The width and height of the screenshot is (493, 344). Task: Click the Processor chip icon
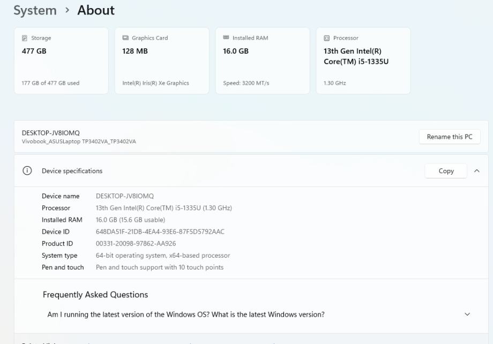point(327,38)
